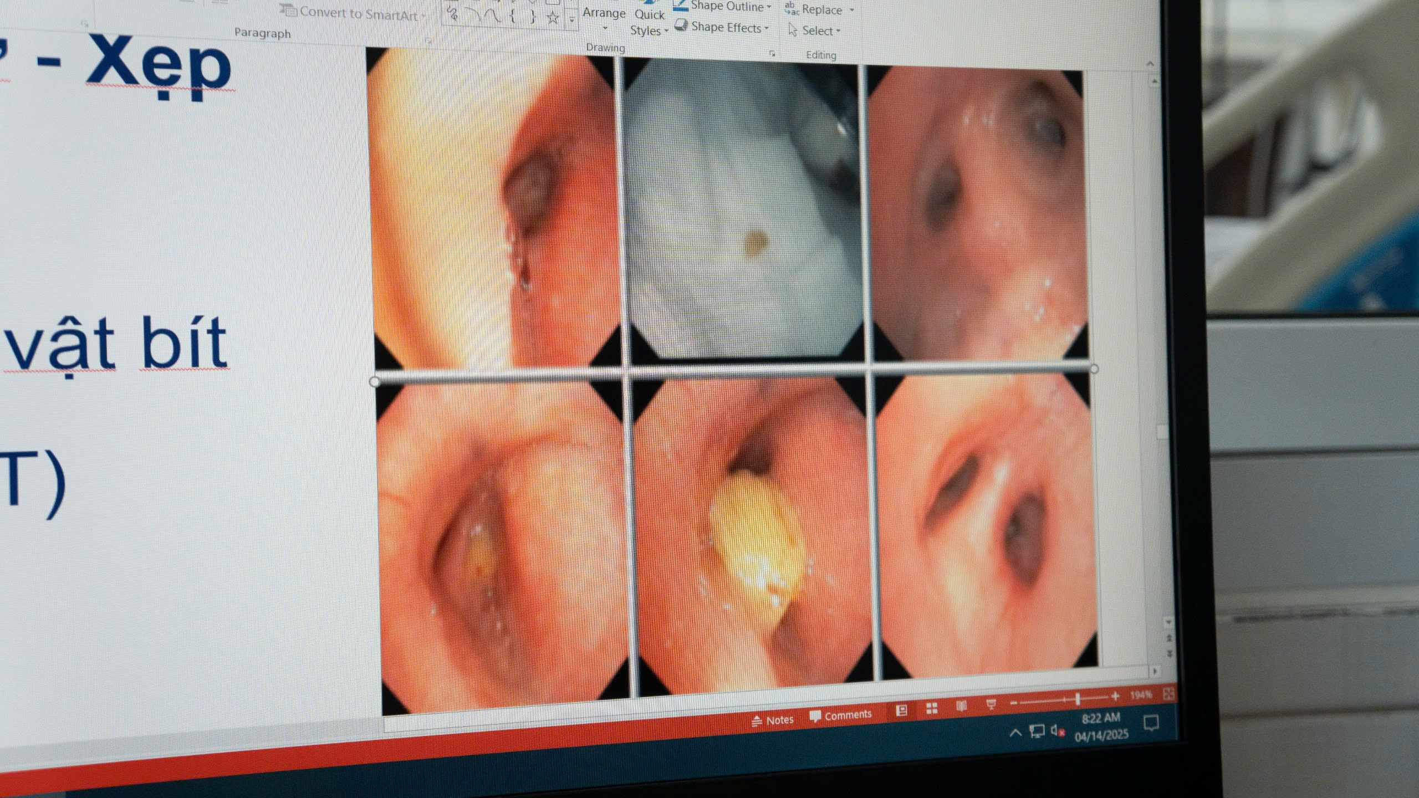Start the Slide Show from status bar
1419x798 pixels.
tap(992, 704)
